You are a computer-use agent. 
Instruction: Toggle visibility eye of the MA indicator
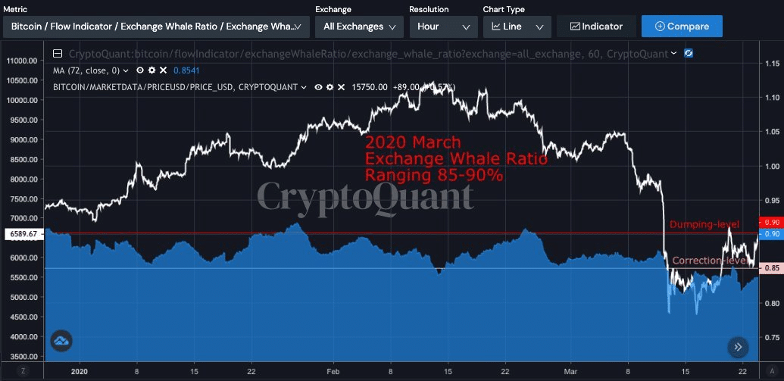point(141,70)
